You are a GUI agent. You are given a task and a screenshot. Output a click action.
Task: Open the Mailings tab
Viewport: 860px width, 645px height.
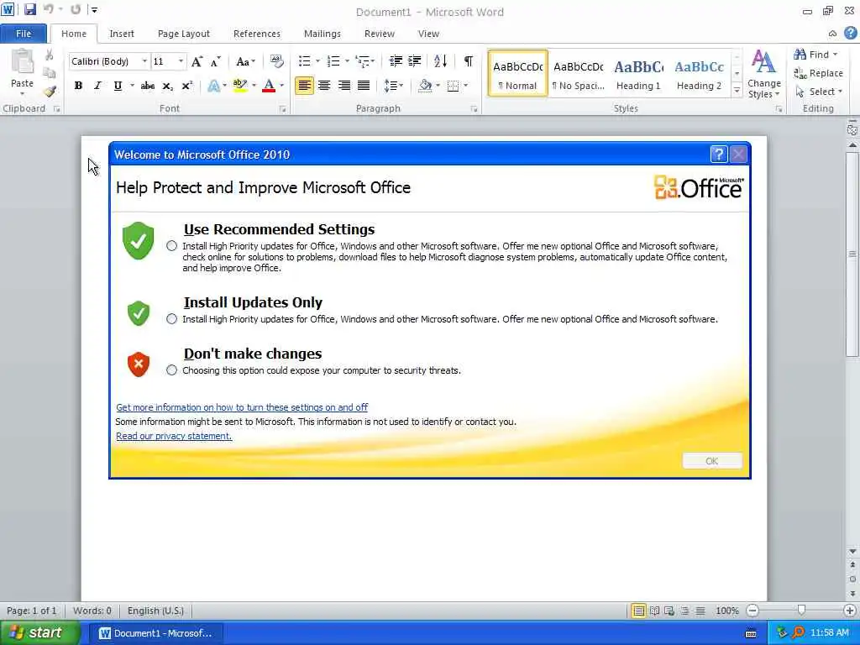[322, 34]
